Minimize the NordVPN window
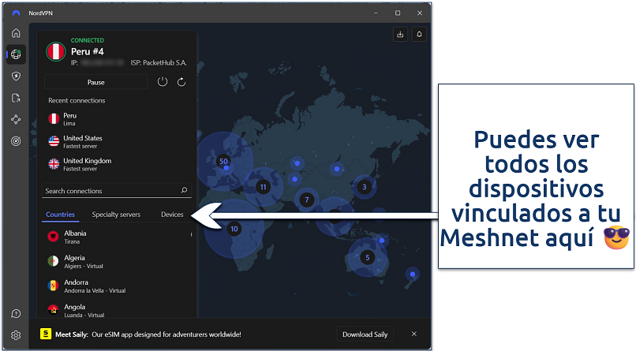The height and width of the screenshot is (351, 636). point(376,13)
